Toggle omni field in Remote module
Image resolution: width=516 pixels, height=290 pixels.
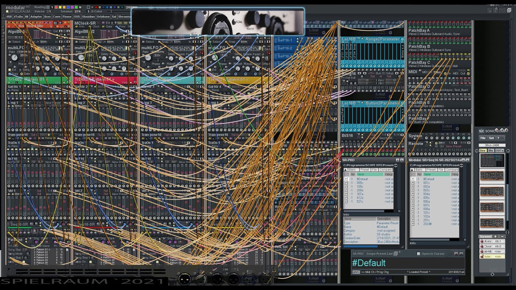[441, 143]
